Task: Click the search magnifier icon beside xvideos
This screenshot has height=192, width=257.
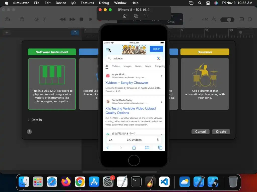Action: point(109,58)
